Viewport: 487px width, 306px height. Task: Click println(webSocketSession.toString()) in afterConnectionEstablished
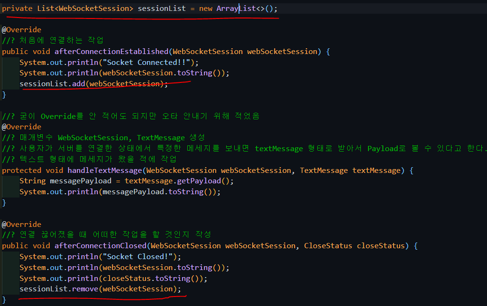124,73
